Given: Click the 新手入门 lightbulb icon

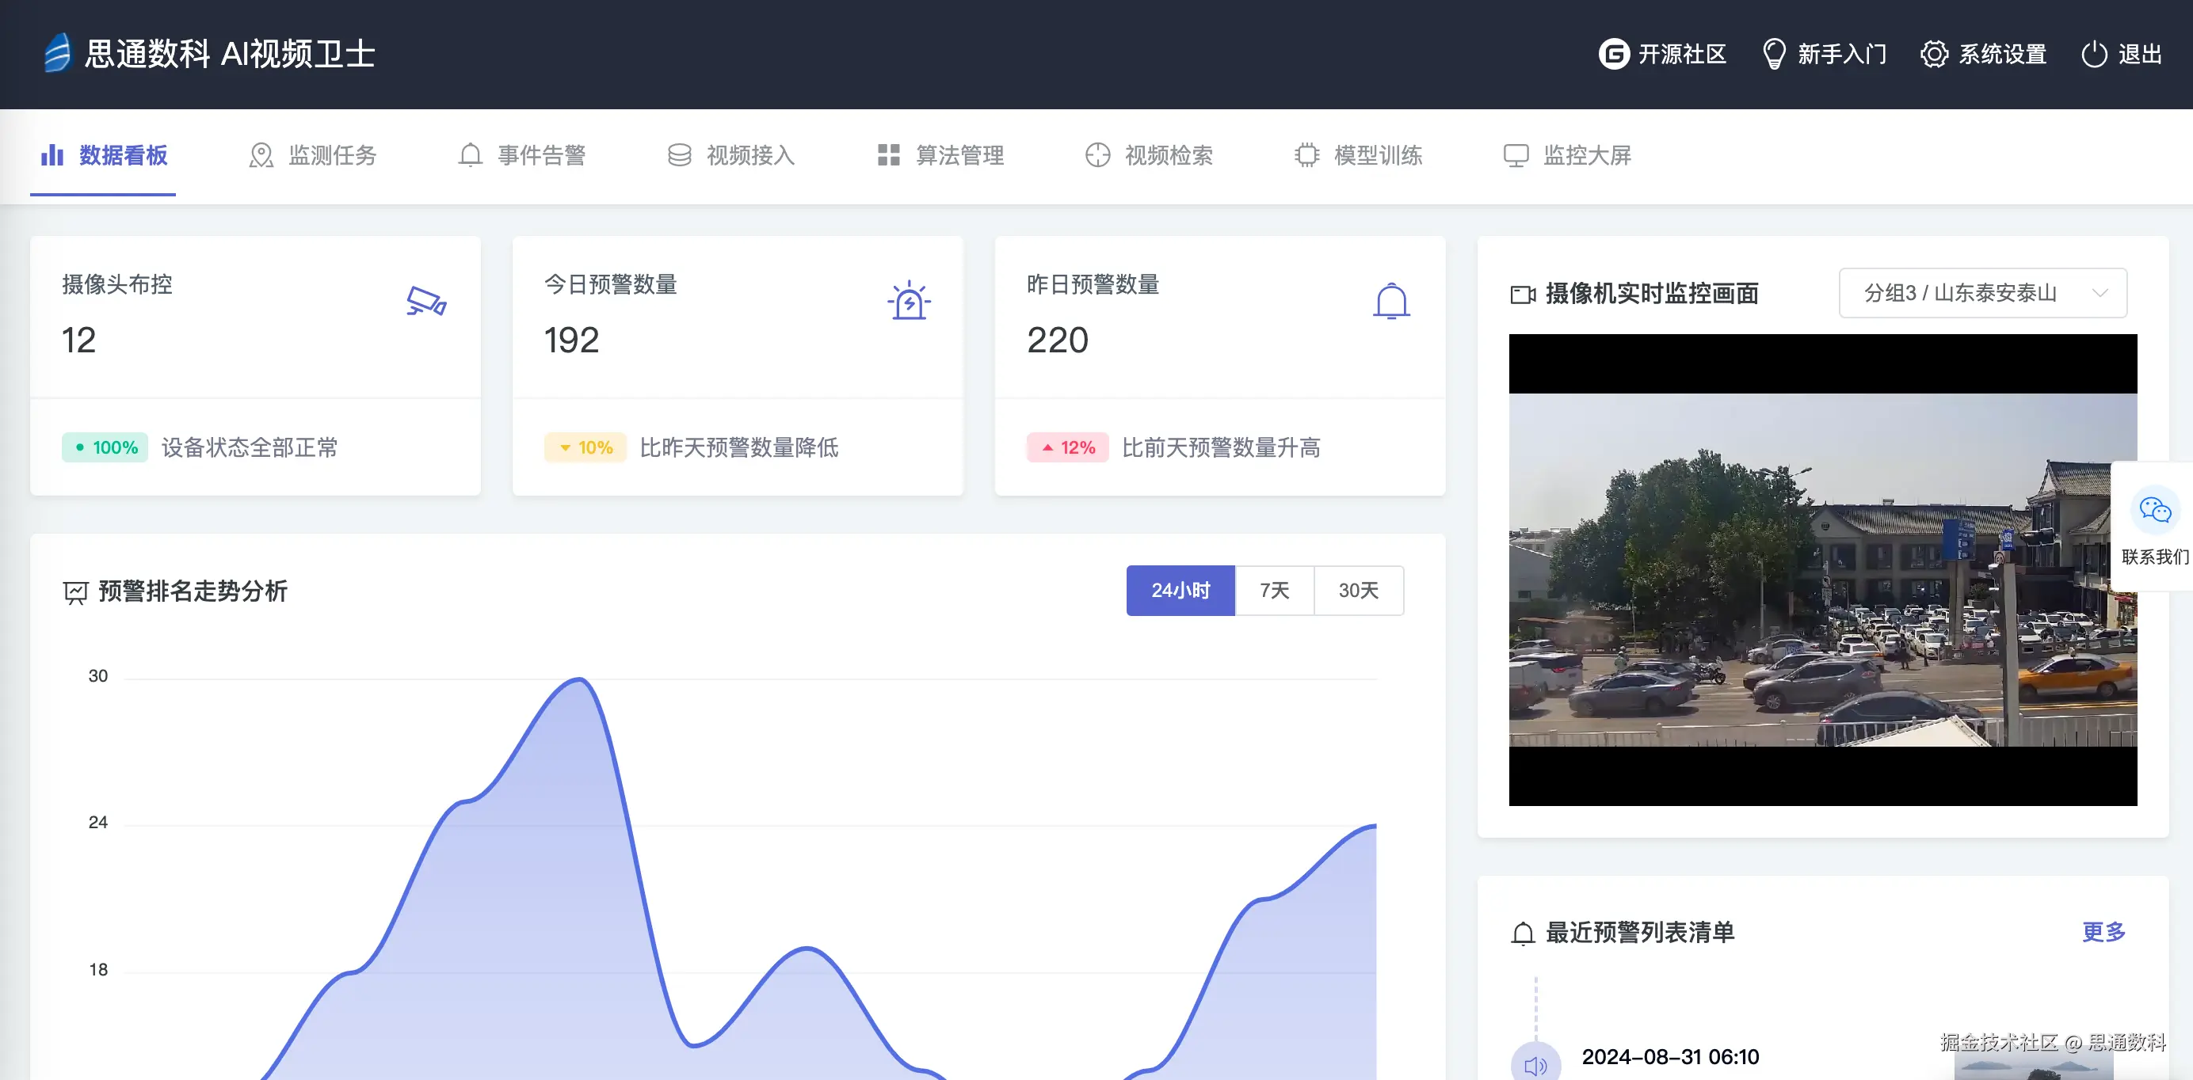Looking at the screenshot, I should pos(1773,54).
